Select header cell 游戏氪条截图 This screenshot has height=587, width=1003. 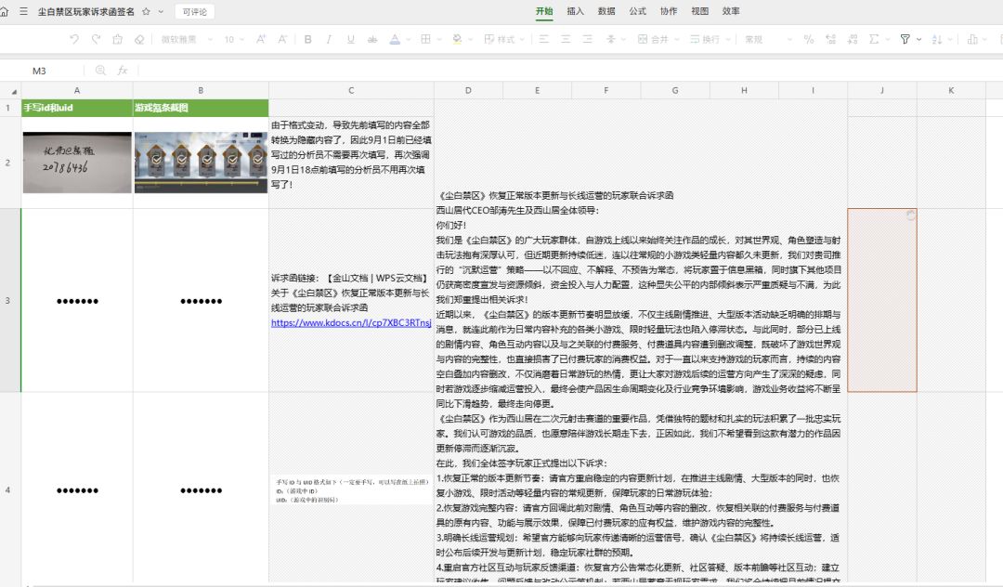tap(201, 108)
